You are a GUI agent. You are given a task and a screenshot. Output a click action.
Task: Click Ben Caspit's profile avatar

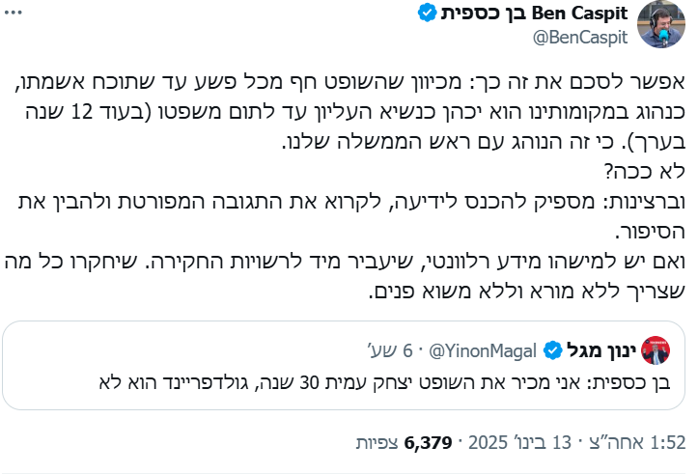click(x=662, y=24)
